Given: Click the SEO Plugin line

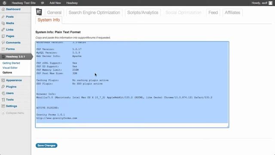Looking at the screenshot, I should pyautogui.click(x=69, y=84).
